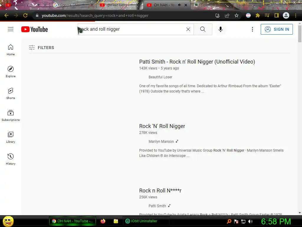Click the orange magnifier tray icon
The image size is (302, 227).
[229, 221]
